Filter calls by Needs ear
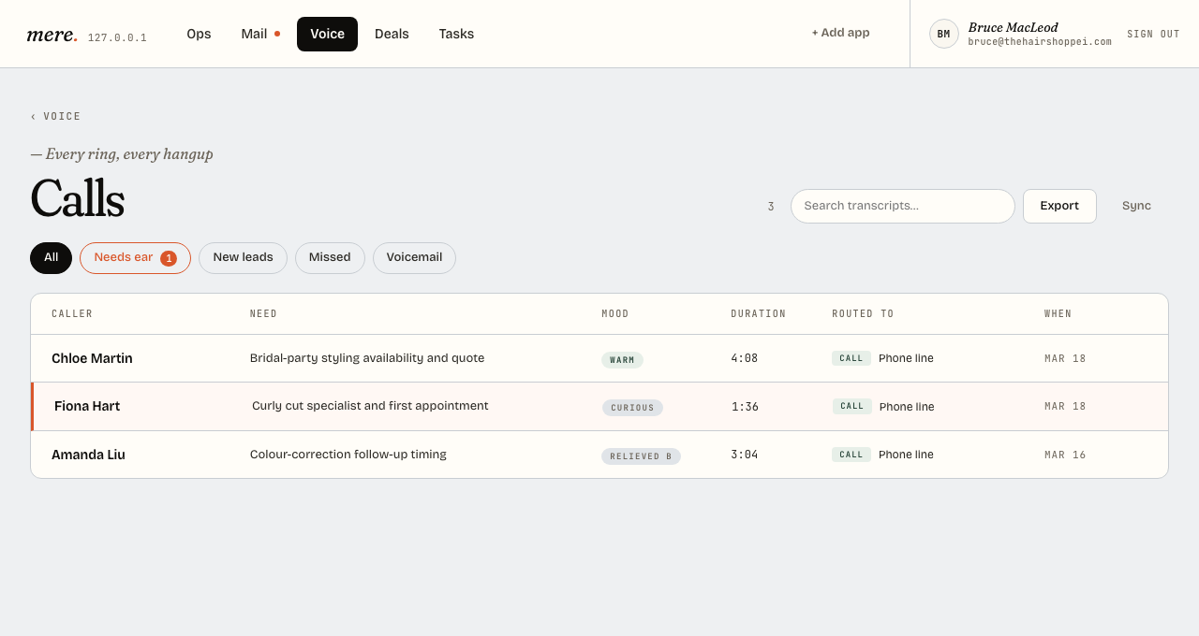 [x=135, y=258]
